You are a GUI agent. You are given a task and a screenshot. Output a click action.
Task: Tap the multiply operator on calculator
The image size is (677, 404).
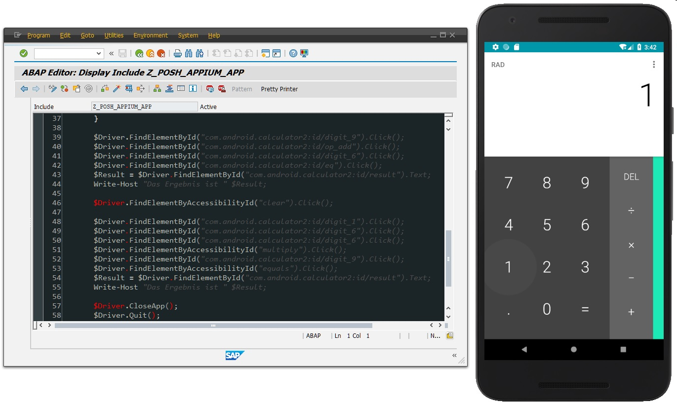[x=631, y=245]
